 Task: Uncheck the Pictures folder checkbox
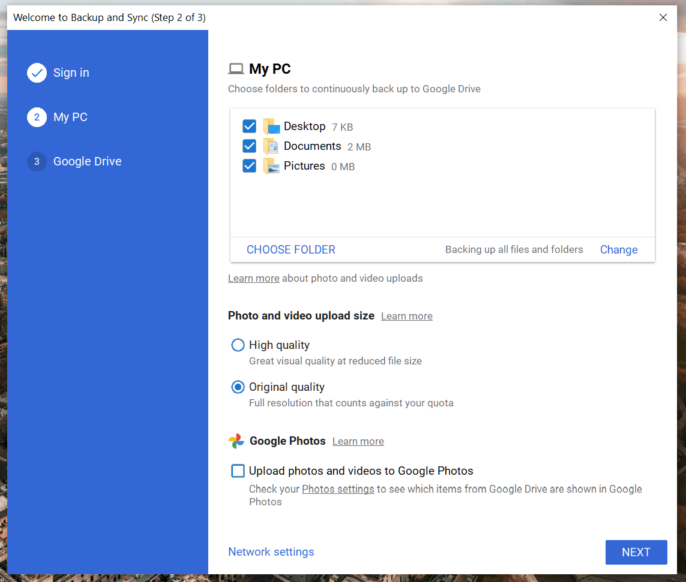coord(250,166)
